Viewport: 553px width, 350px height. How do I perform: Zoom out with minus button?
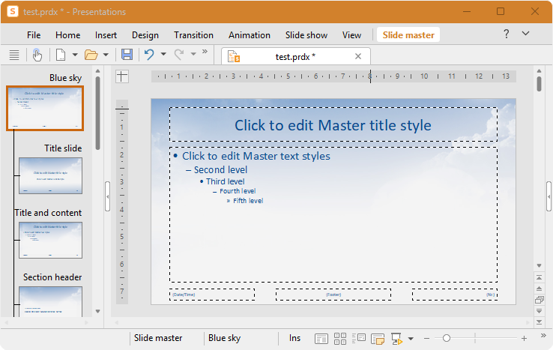click(x=426, y=338)
